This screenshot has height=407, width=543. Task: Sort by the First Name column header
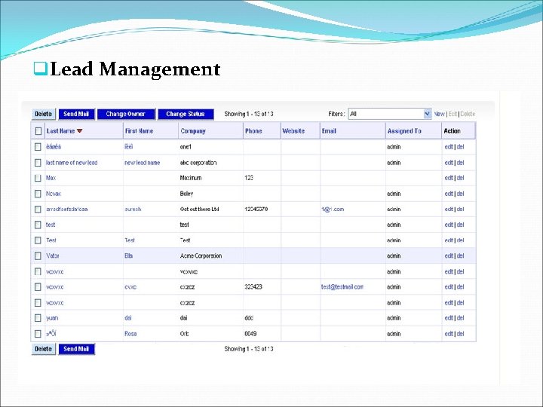click(139, 131)
